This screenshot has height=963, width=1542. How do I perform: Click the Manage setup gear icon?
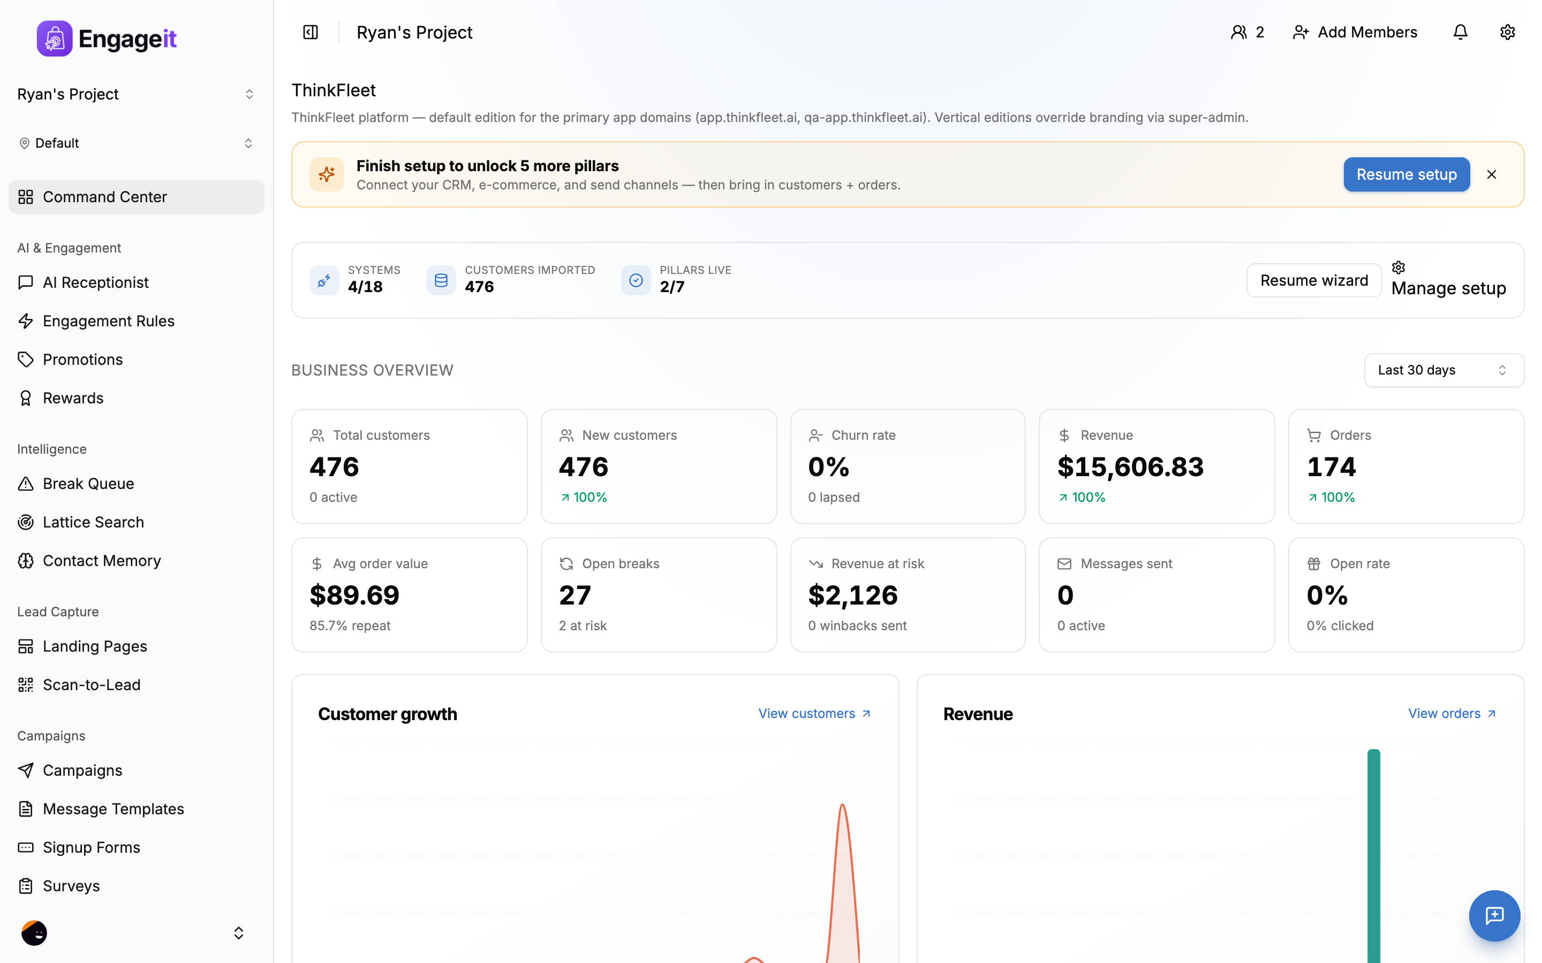(1398, 267)
